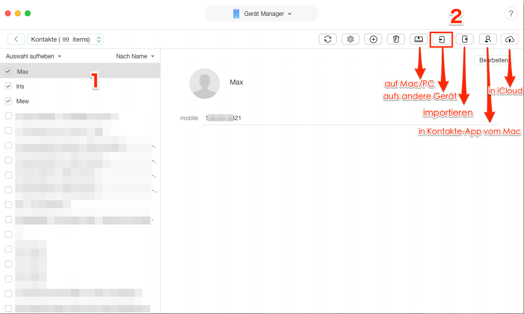The width and height of the screenshot is (524, 314).
Task: Send contacts to Mac Contacts app icon
Action: tap(487, 40)
